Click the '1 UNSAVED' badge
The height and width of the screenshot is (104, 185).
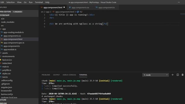[17, 12]
